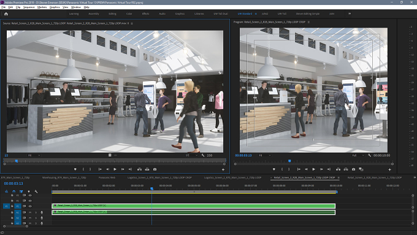Add marker in Source monitor
417x235 pixels.
pyautogui.click(x=75, y=169)
